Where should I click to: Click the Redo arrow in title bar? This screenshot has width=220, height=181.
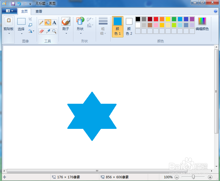(25, 4)
